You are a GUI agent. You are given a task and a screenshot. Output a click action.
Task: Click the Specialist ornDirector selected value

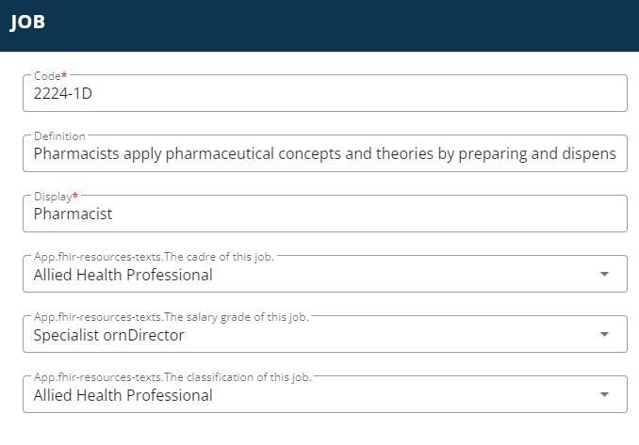108,335
